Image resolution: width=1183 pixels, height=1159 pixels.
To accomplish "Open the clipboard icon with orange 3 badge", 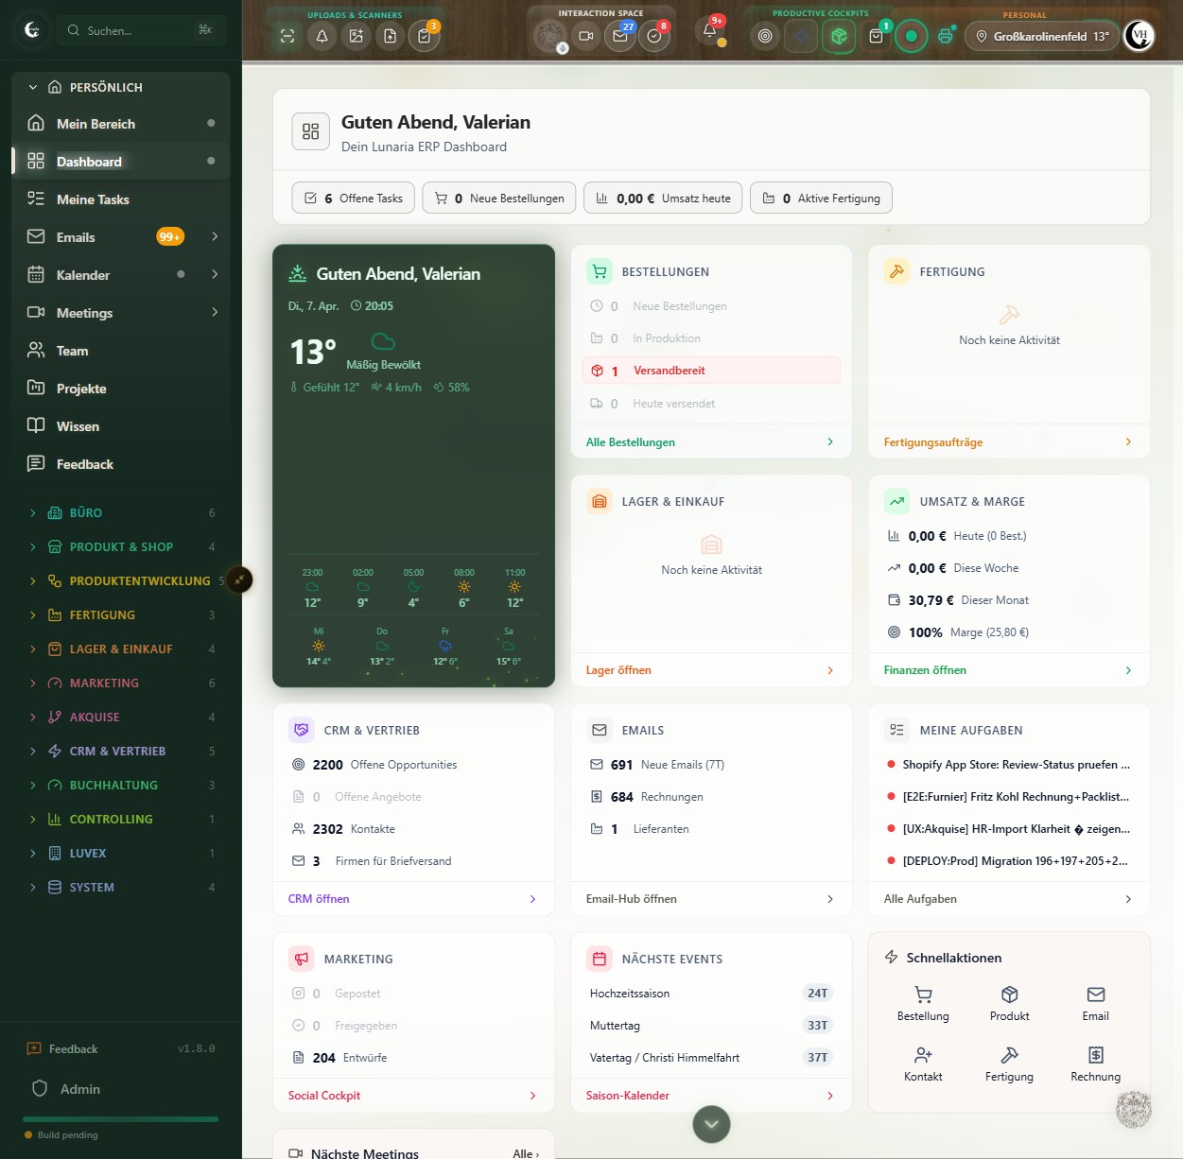I will pyautogui.click(x=424, y=36).
